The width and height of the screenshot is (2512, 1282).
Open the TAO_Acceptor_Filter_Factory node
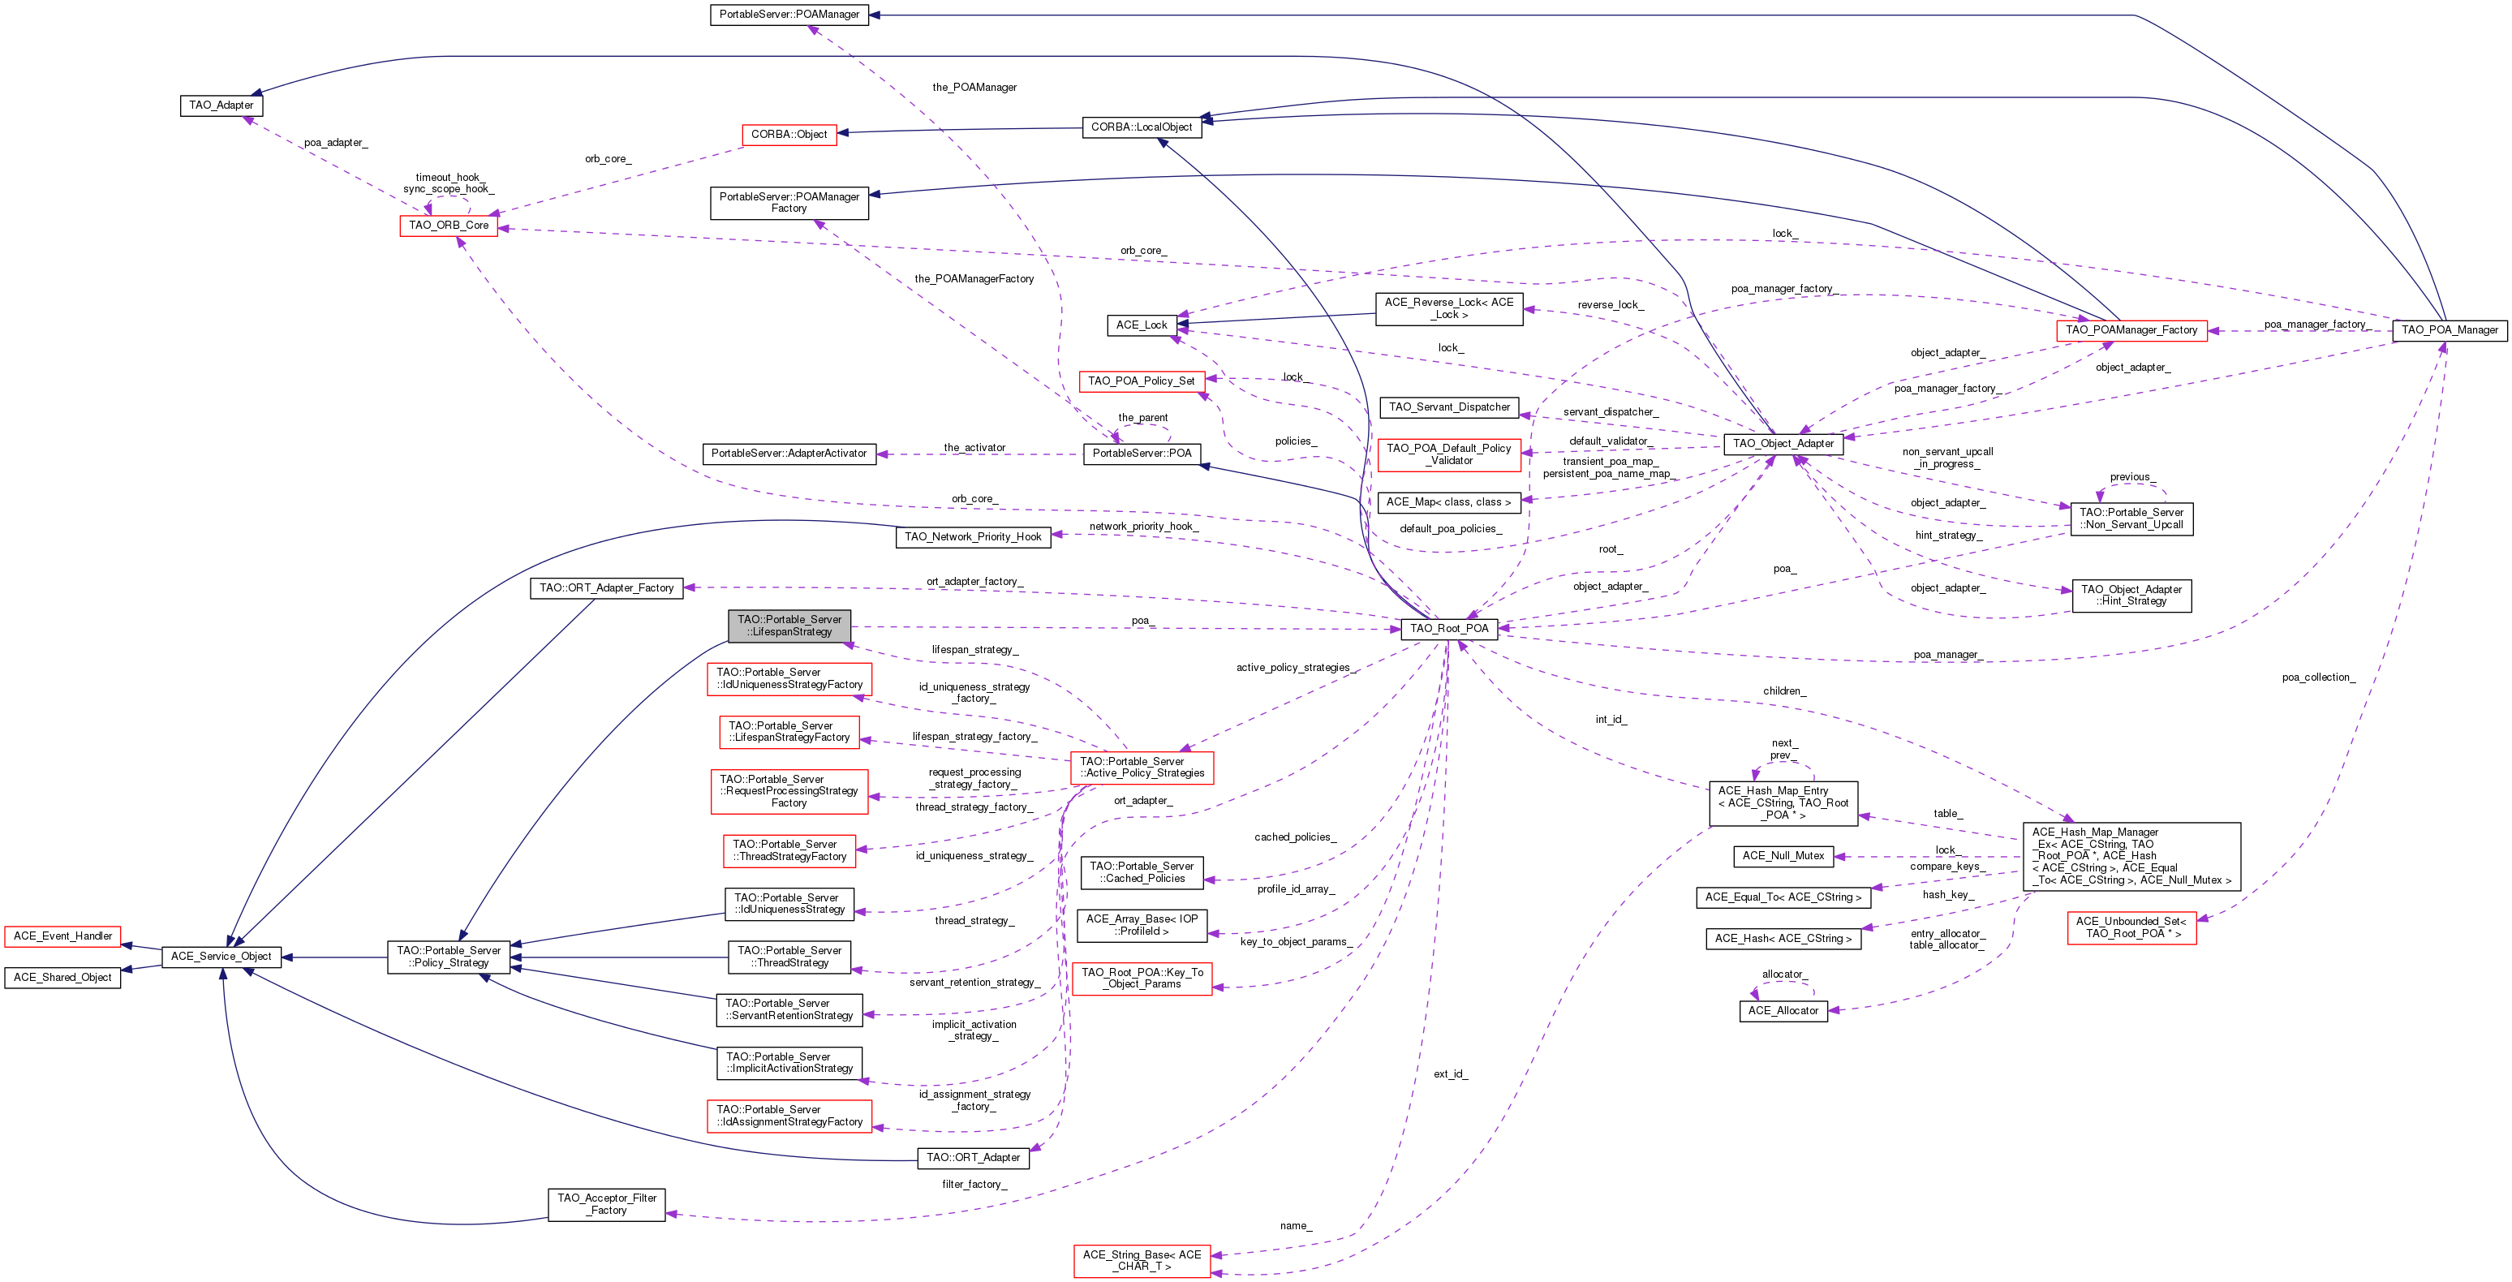607,1204
